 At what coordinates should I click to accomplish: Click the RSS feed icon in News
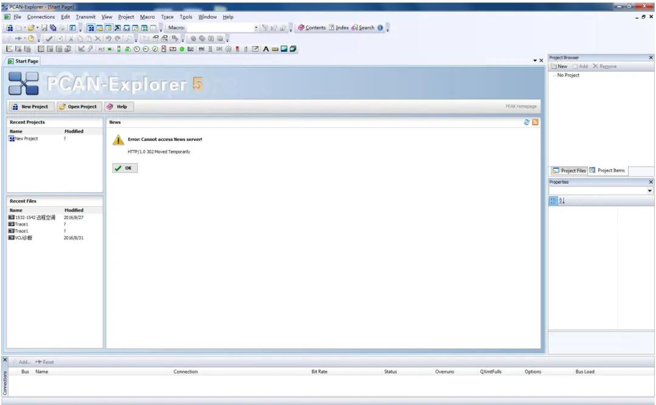pos(535,122)
